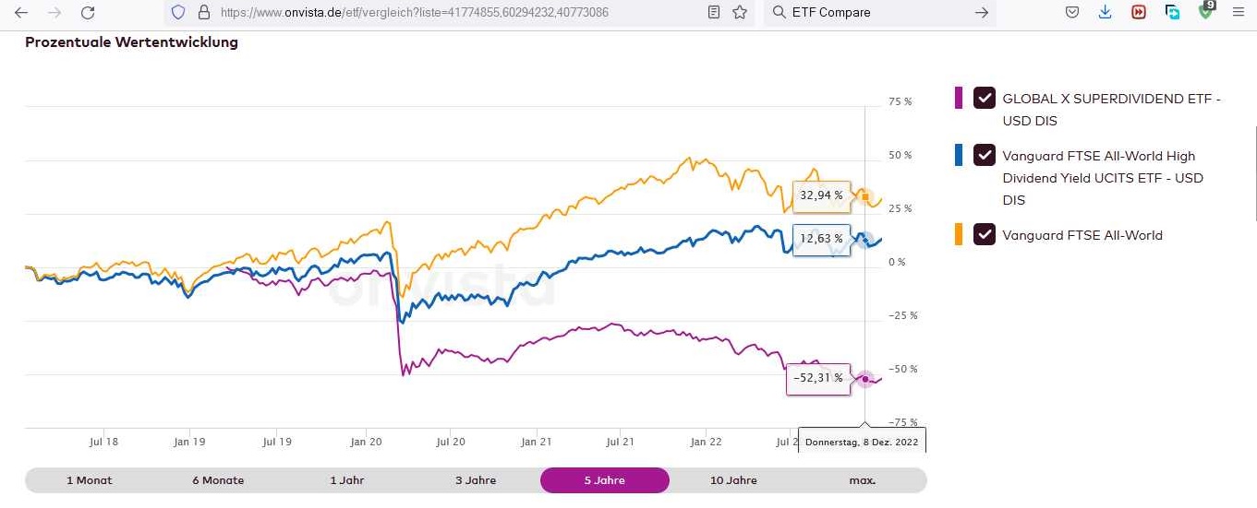The height and width of the screenshot is (508, 1257).
Task: Open the Pocket save icon
Action: coord(1072,13)
